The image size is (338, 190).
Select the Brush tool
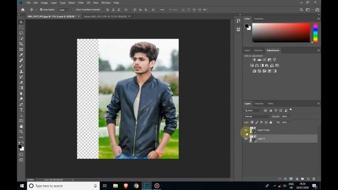21,66
